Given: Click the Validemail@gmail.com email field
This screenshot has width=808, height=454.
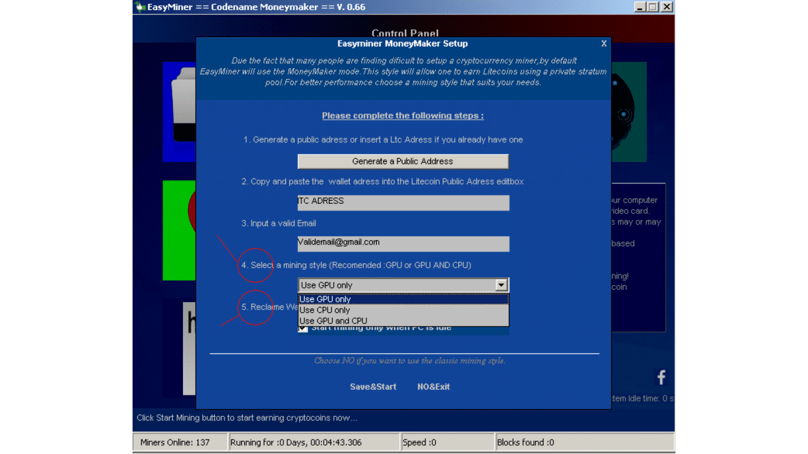Looking at the screenshot, I should (403, 244).
